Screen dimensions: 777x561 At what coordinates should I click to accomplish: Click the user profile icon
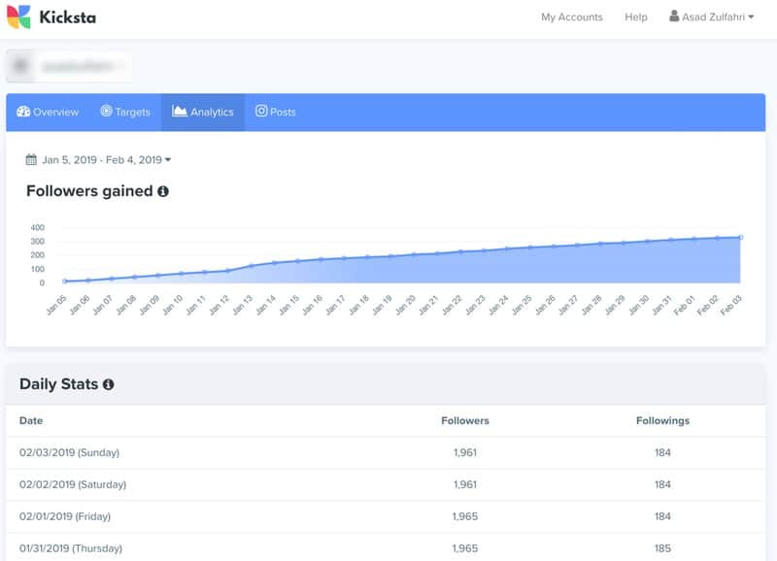(x=674, y=16)
